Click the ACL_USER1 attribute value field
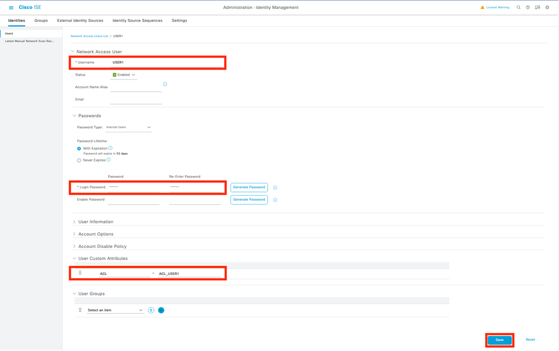 pyautogui.click(x=190, y=274)
